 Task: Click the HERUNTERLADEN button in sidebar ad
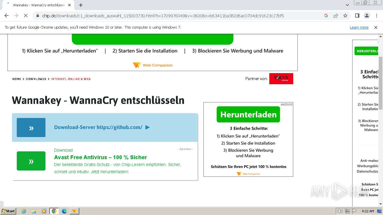367,51
